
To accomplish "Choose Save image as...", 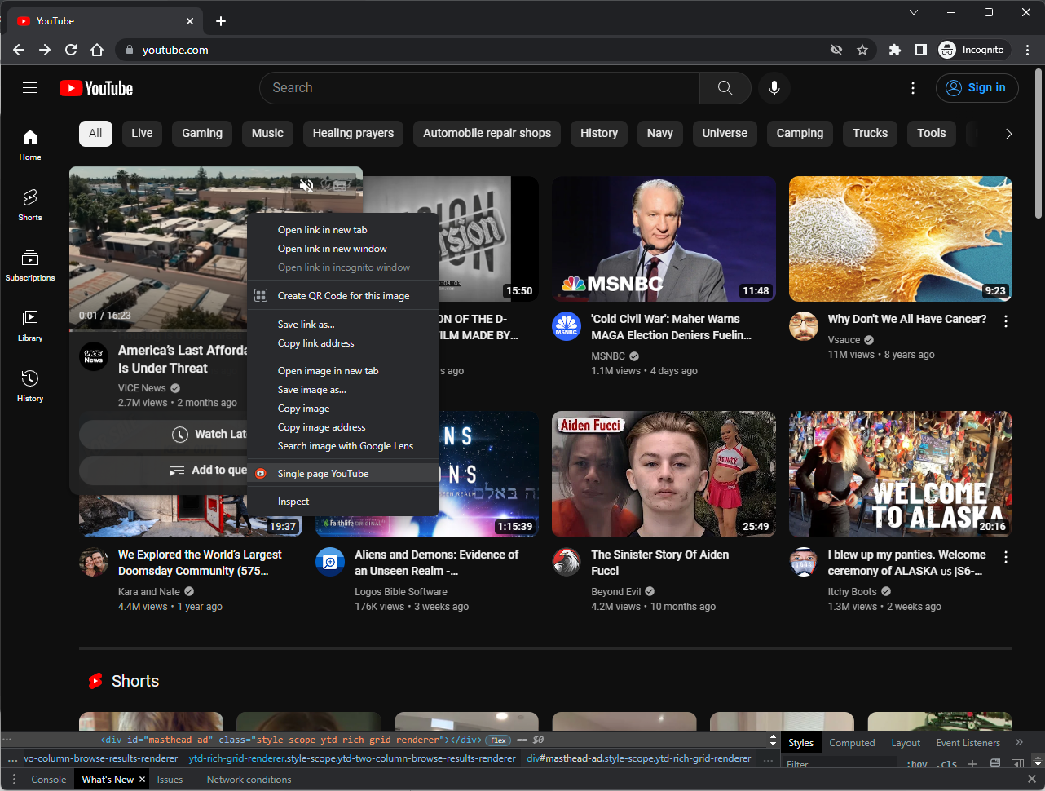I will click(343, 390).
